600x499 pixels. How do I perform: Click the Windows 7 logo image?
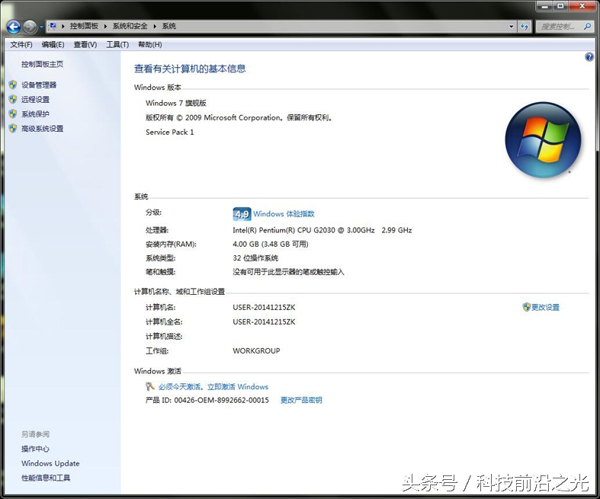coord(543,140)
